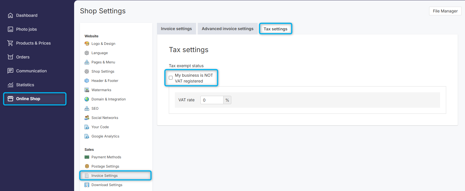Go to Payment Methods settings

click(x=106, y=157)
